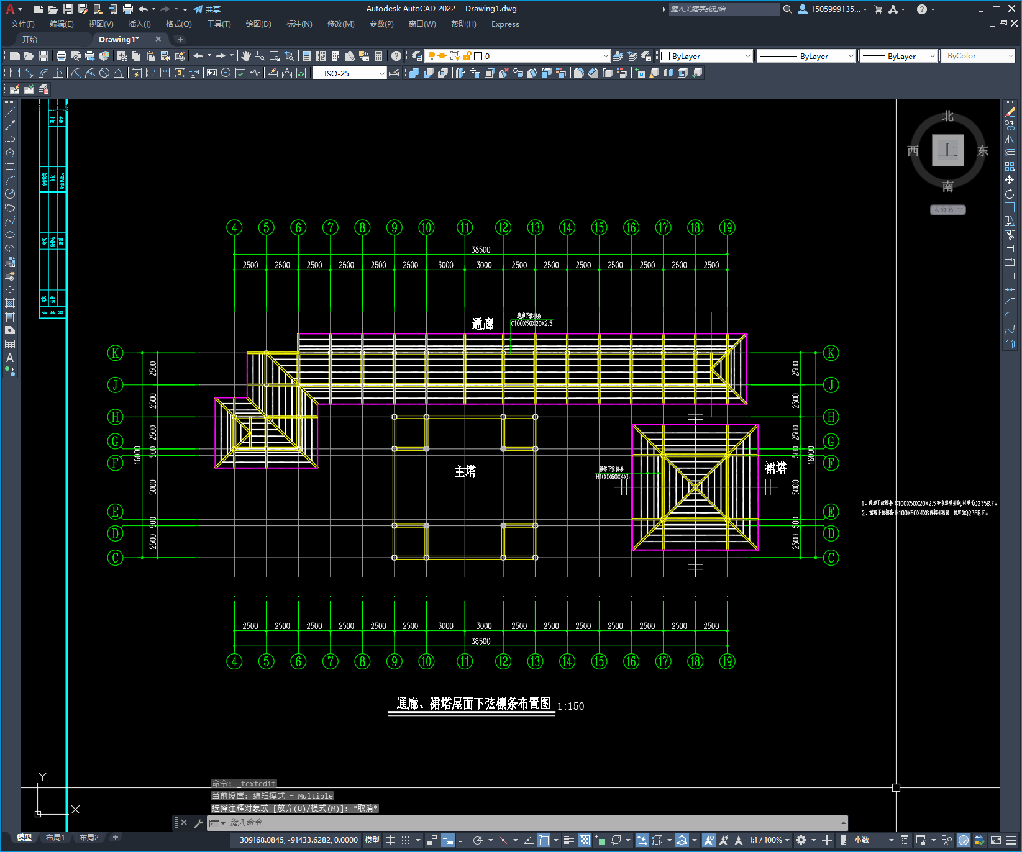
Task: Open the Express menu
Action: click(x=505, y=24)
